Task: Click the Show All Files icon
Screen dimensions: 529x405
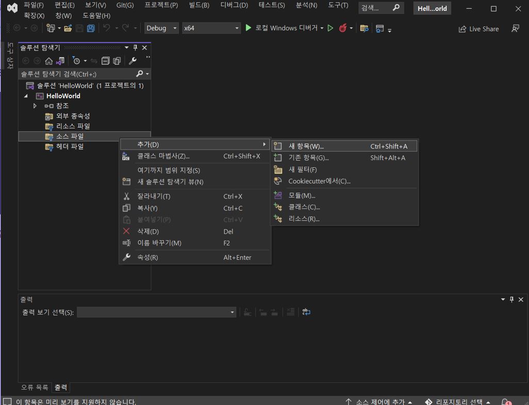Action: [x=117, y=61]
